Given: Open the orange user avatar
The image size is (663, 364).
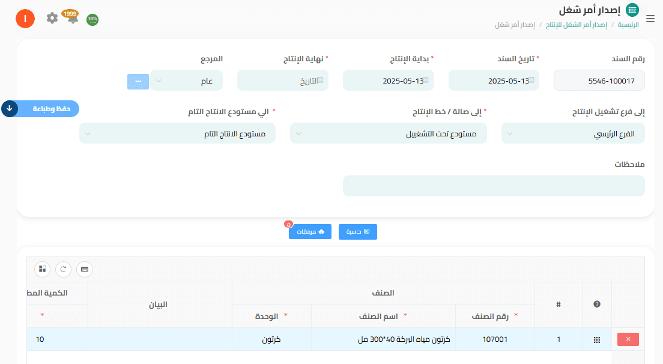Looking at the screenshot, I should point(25,19).
